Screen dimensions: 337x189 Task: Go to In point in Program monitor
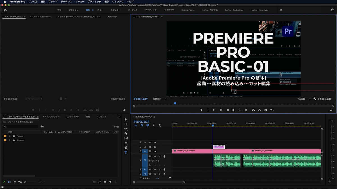(221, 110)
